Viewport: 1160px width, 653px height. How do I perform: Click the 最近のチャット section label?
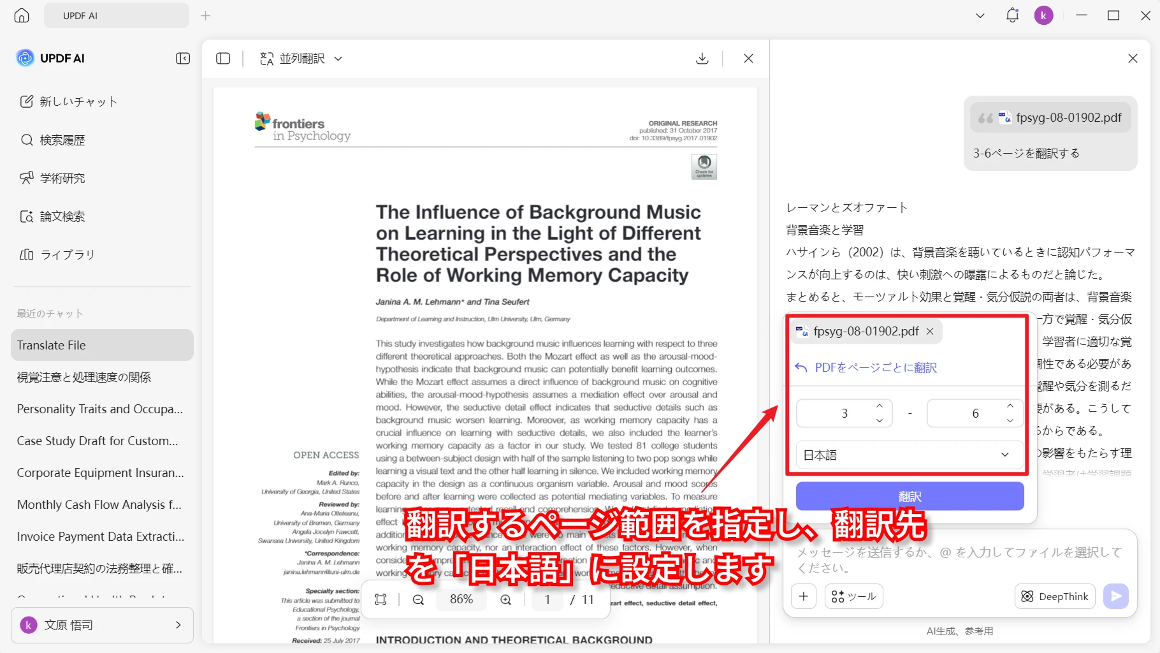click(50, 313)
